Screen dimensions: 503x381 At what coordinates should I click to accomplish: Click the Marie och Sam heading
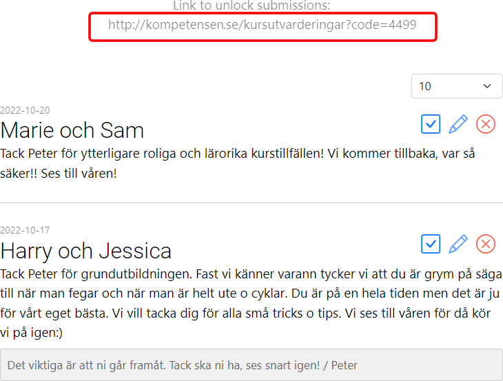click(72, 130)
